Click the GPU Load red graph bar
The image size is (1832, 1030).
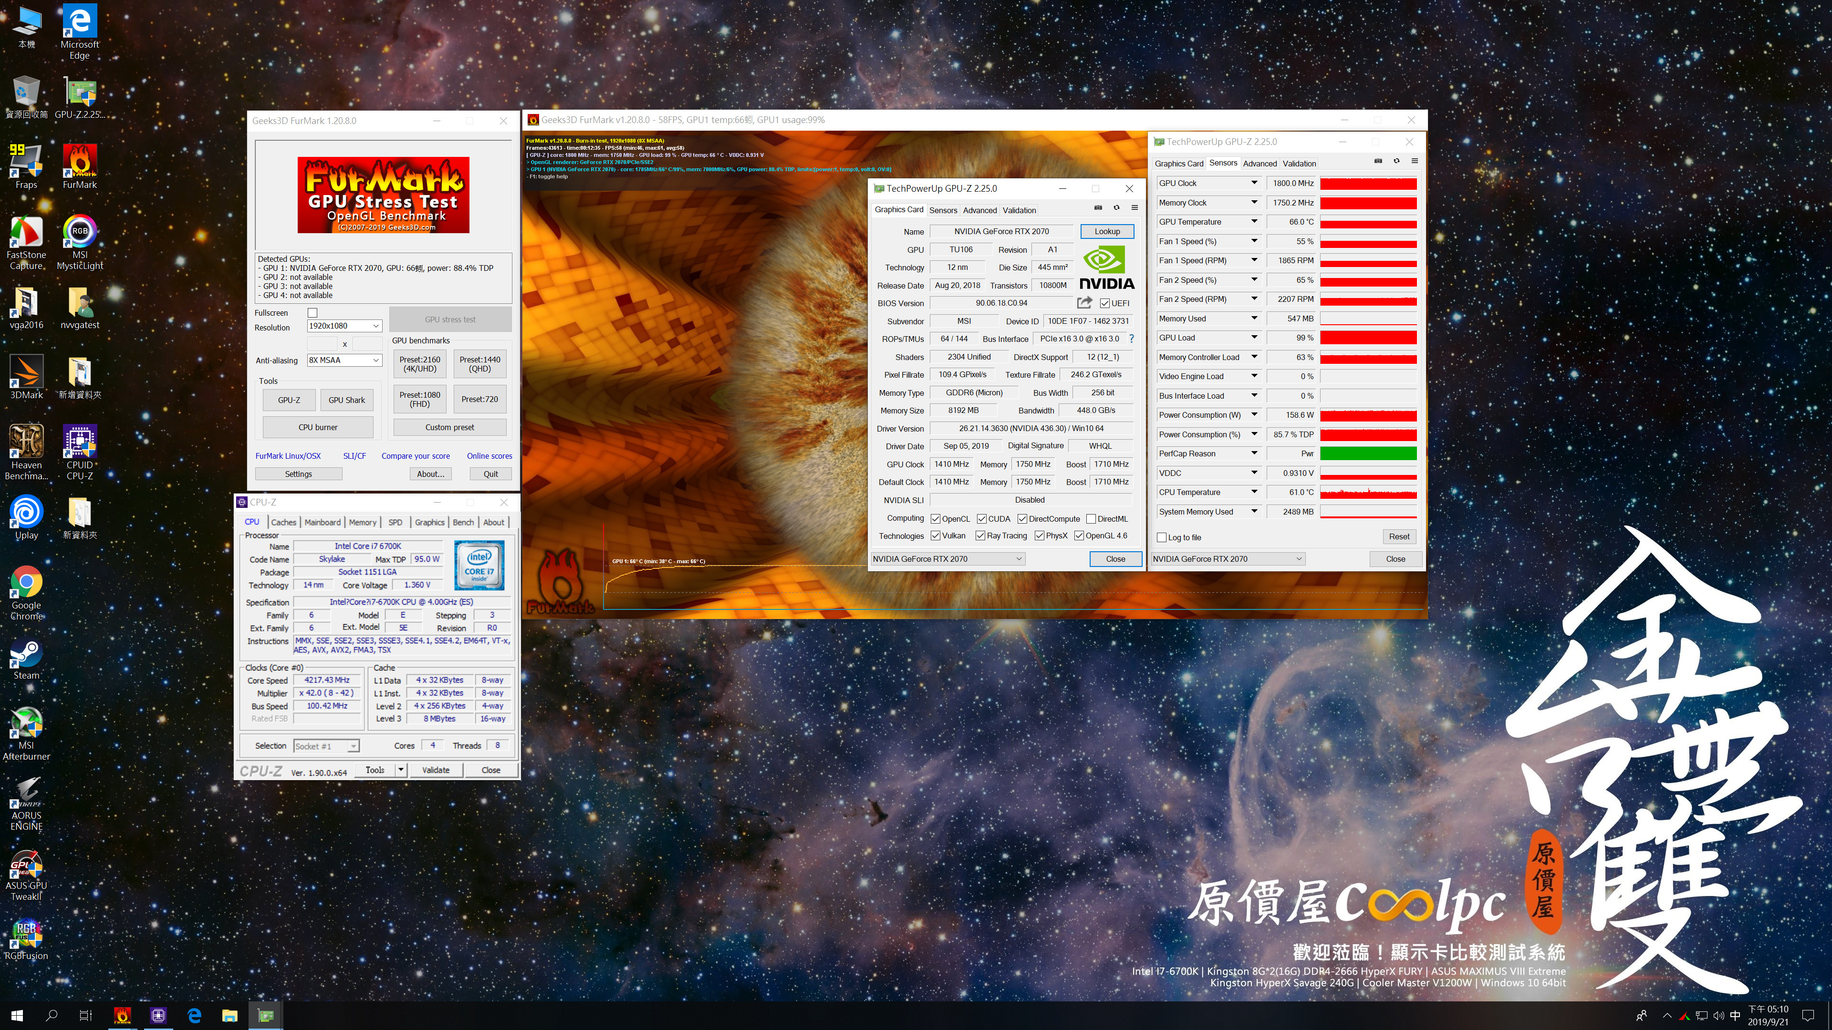[1368, 338]
